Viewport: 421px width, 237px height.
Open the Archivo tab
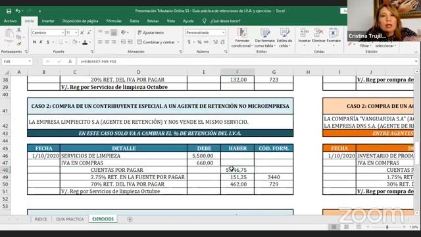pos(11,21)
